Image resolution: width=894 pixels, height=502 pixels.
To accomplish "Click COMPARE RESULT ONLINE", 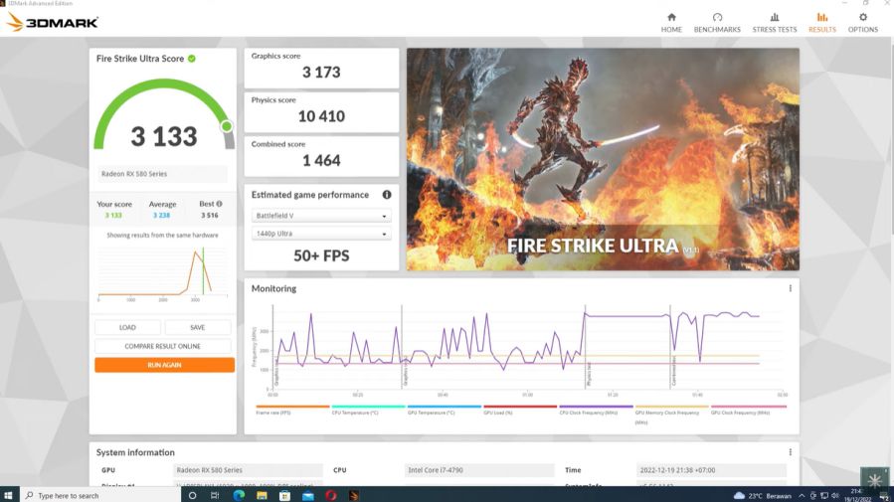I will tap(162, 346).
